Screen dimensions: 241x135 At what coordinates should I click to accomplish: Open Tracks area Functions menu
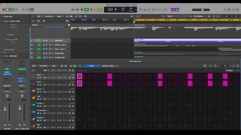[x=49, y=16]
